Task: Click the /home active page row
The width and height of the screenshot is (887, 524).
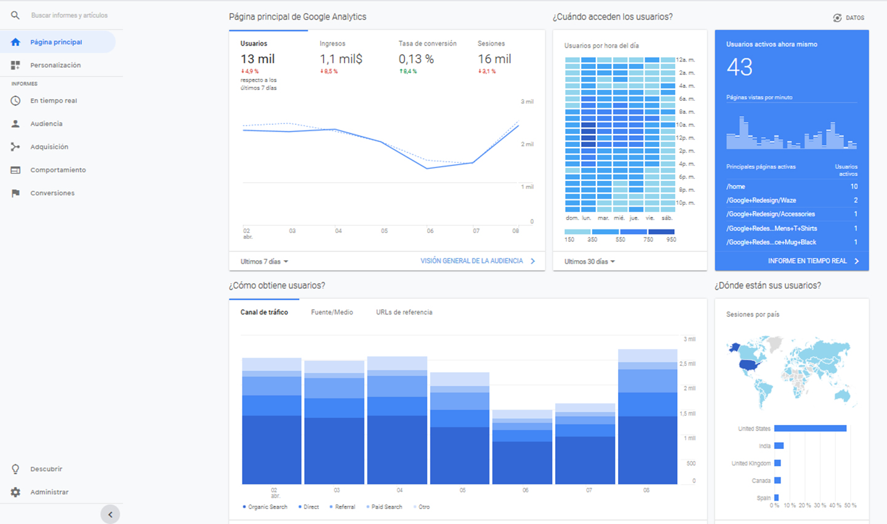Action: point(792,186)
